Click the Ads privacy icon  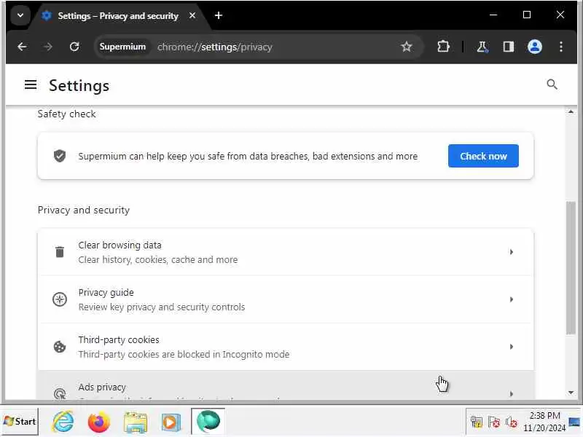[60, 394]
